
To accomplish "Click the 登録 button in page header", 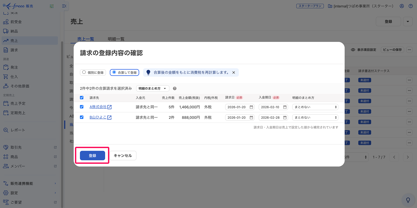I will 388,21.
